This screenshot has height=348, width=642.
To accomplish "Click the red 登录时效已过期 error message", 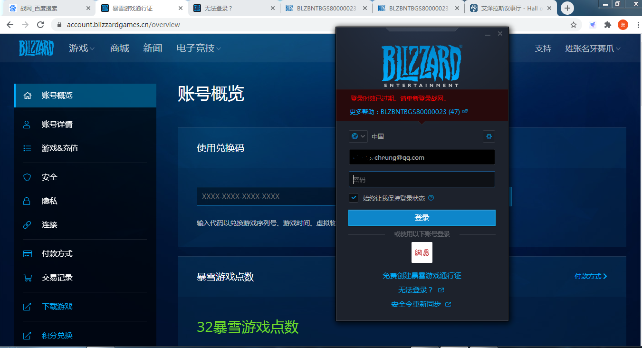I will point(399,99).
